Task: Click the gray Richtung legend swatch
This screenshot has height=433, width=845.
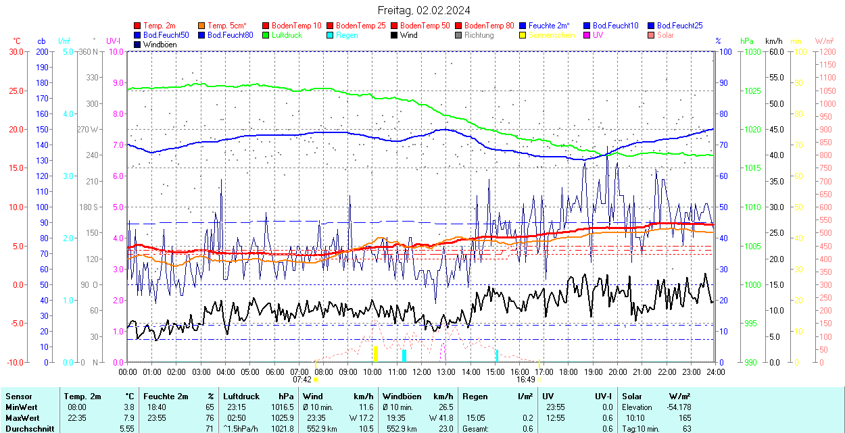Action: pos(459,35)
